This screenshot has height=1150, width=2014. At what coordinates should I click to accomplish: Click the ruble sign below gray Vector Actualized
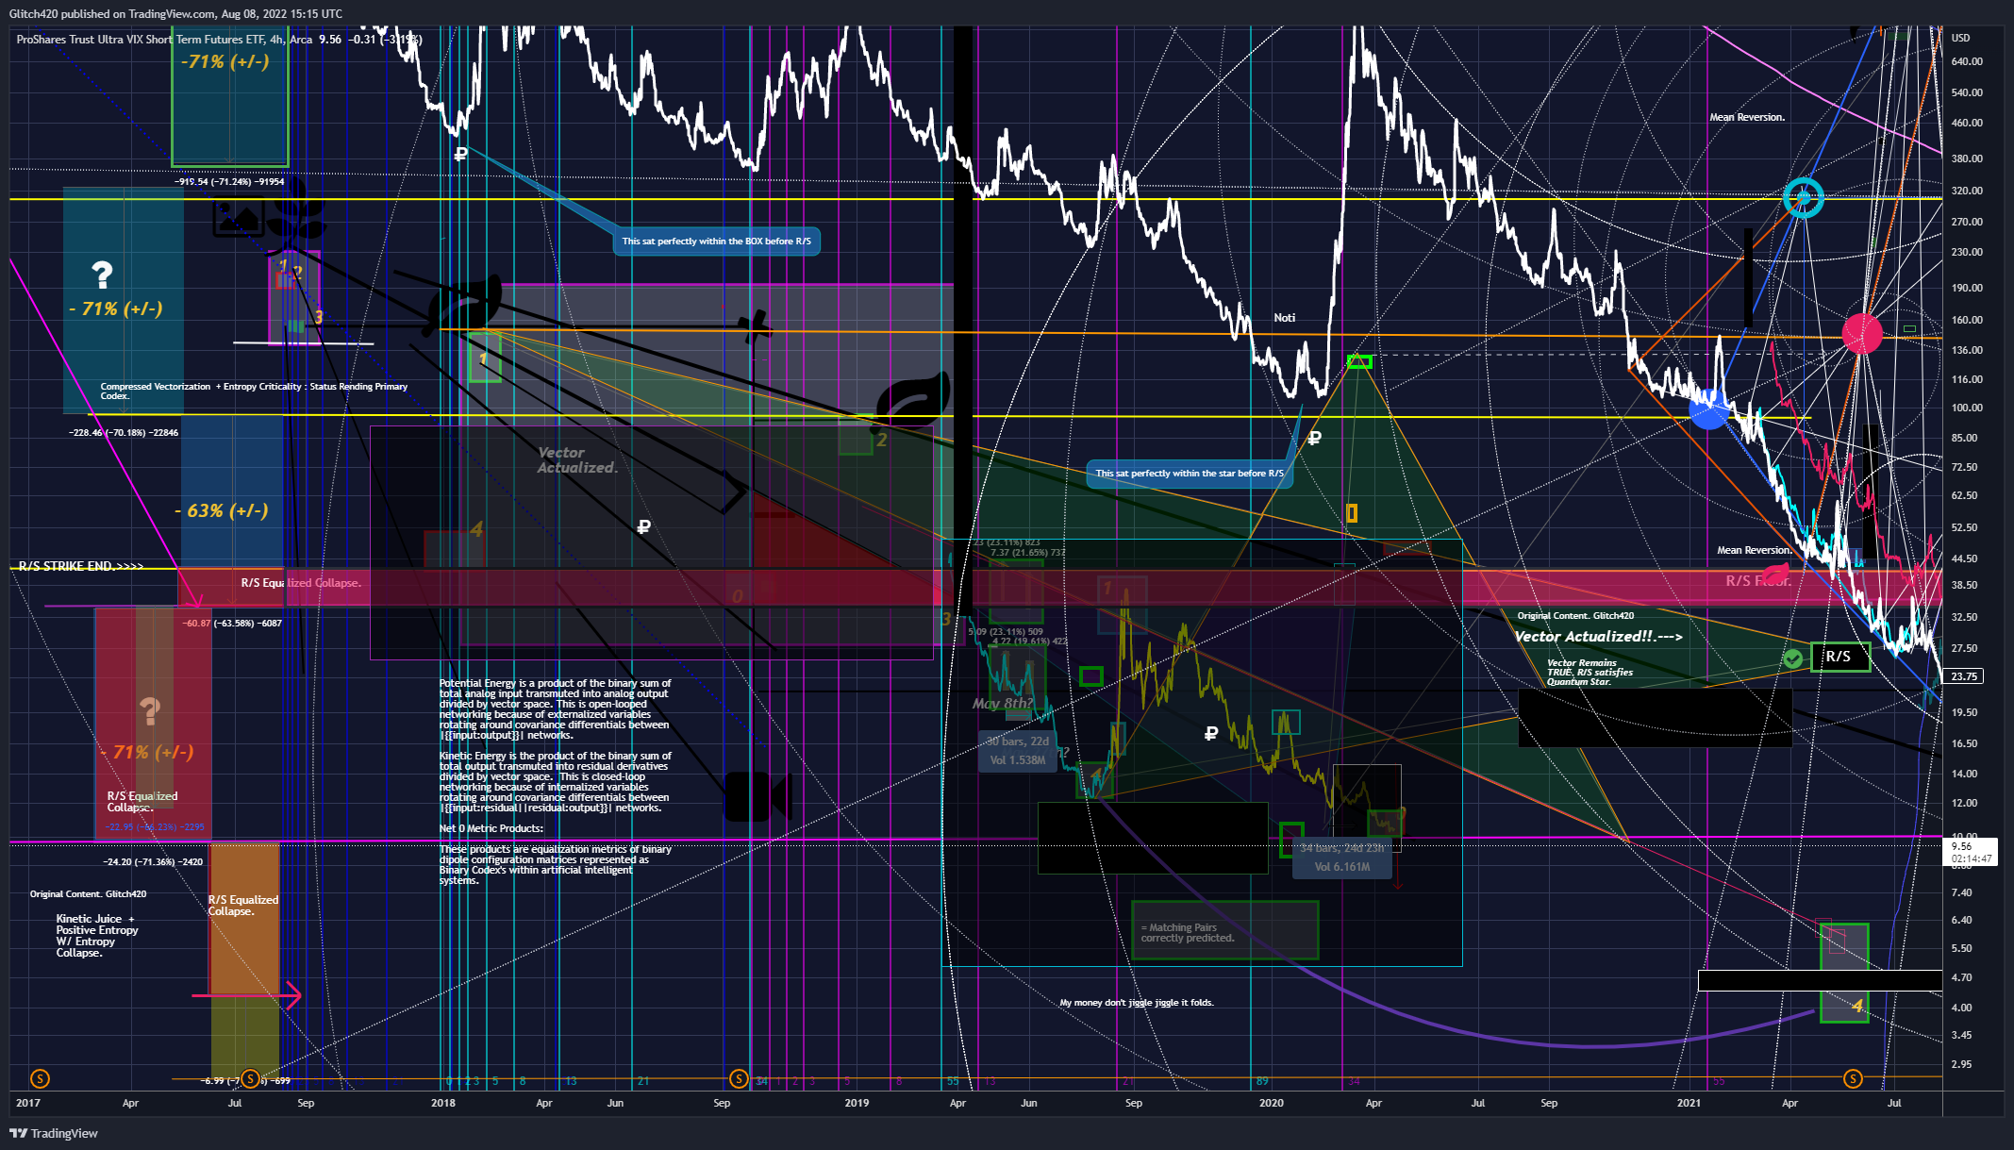(x=643, y=526)
